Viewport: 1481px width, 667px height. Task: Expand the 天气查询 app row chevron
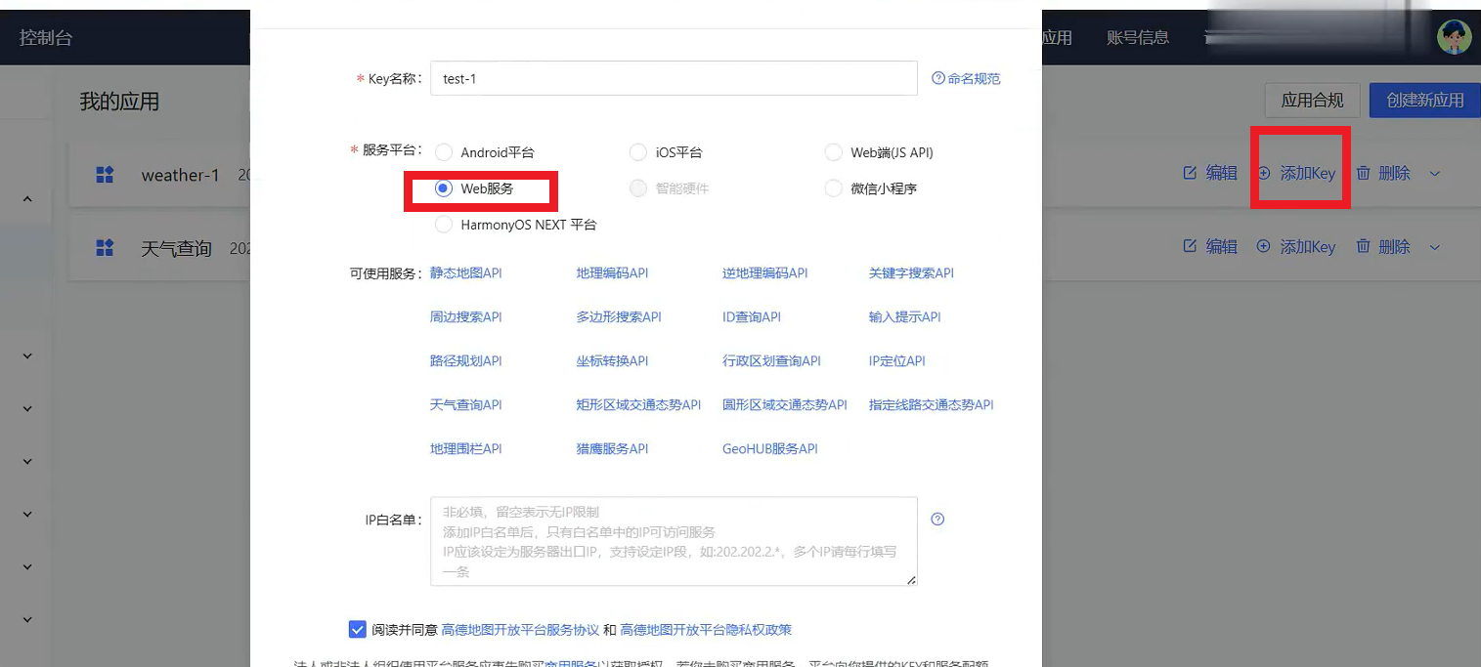[x=1435, y=247]
